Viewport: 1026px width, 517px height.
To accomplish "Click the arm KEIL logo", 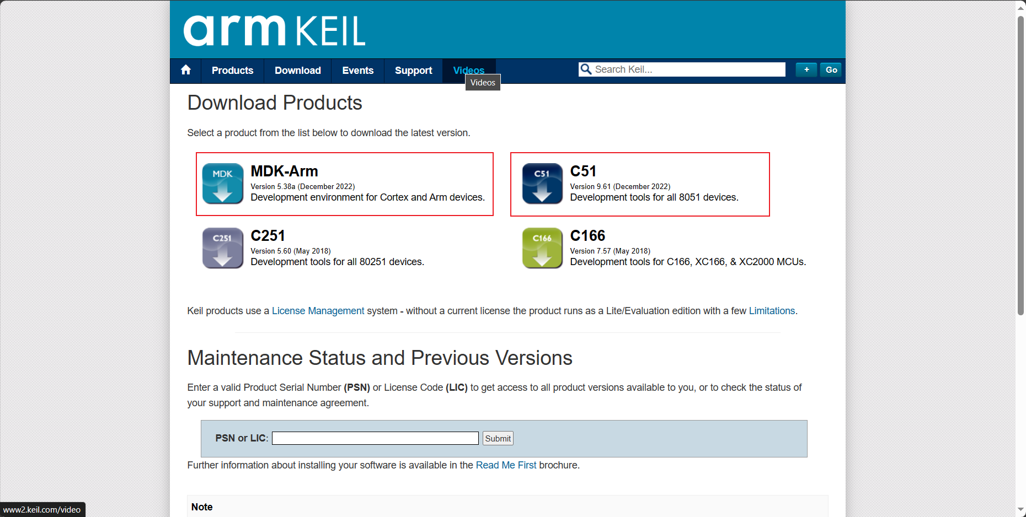I will pyautogui.click(x=274, y=30).
